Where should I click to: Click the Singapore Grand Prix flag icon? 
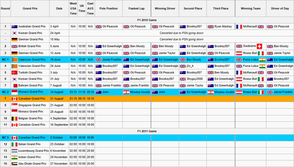(14, 105)
